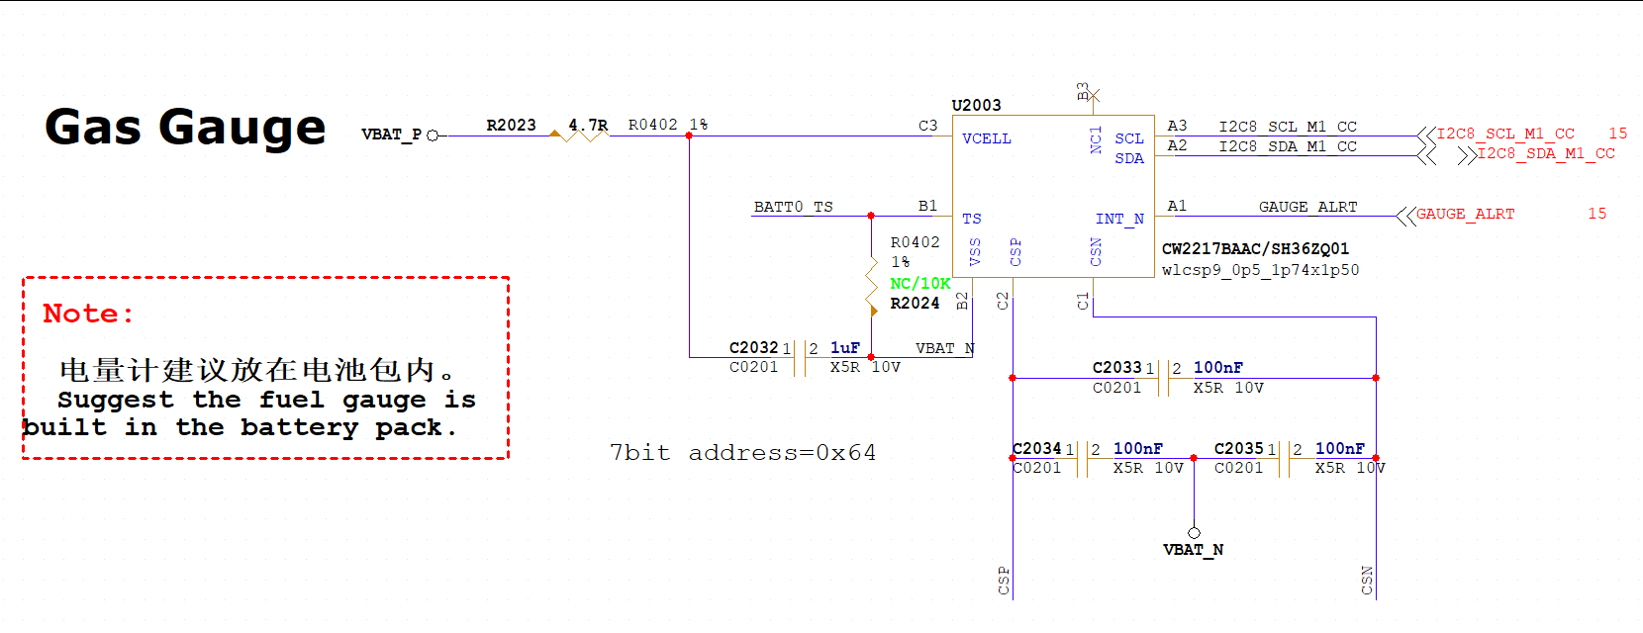The height and width of the screenshot is (633, 1643).
Task: Open the GAUGE_ALRT off-page connector
Action: [1405, 216]
